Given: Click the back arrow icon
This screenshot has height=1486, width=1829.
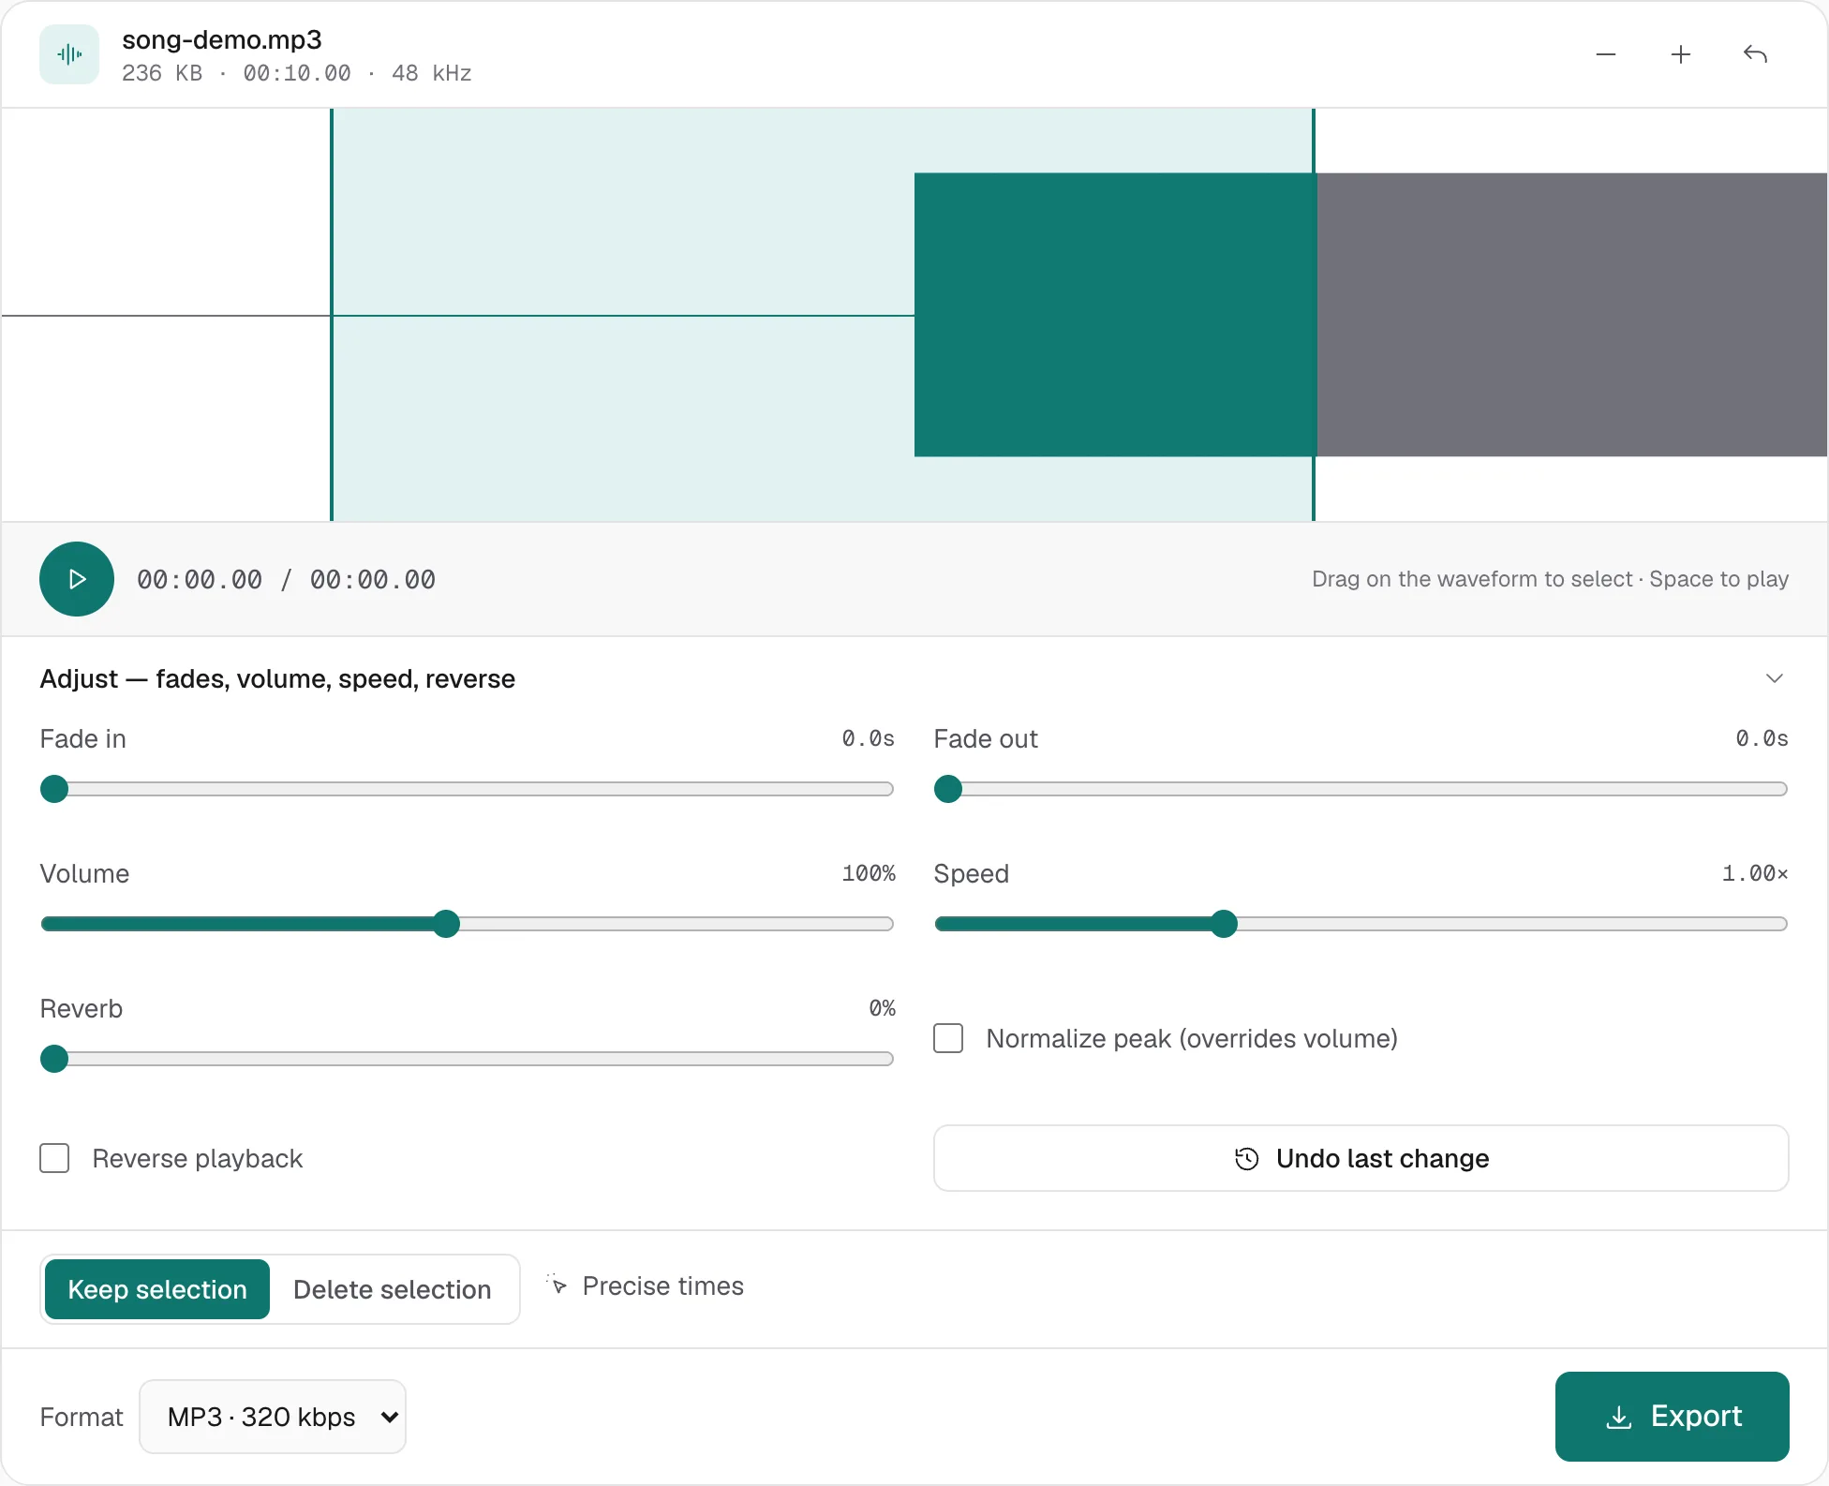Looking at the screenshot, I should coord(1755,54).
